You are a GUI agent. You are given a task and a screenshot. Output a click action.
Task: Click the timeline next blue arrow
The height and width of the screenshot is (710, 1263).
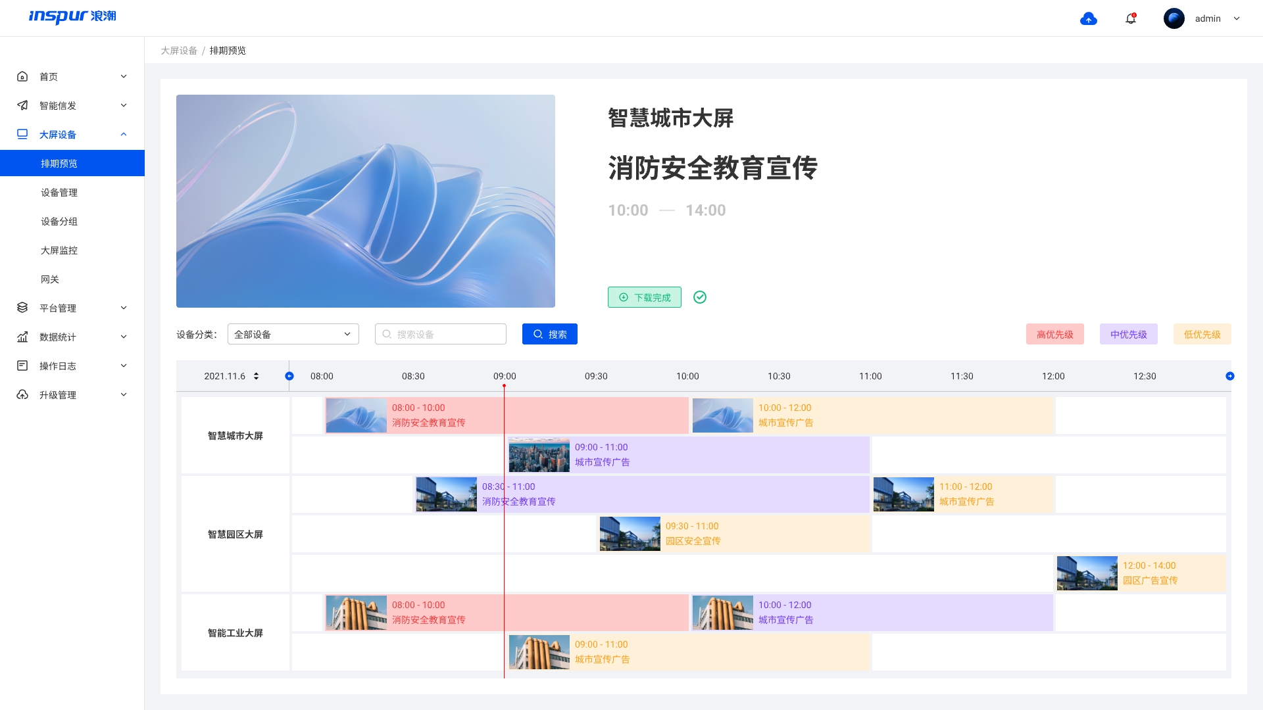click(1230, 376)
